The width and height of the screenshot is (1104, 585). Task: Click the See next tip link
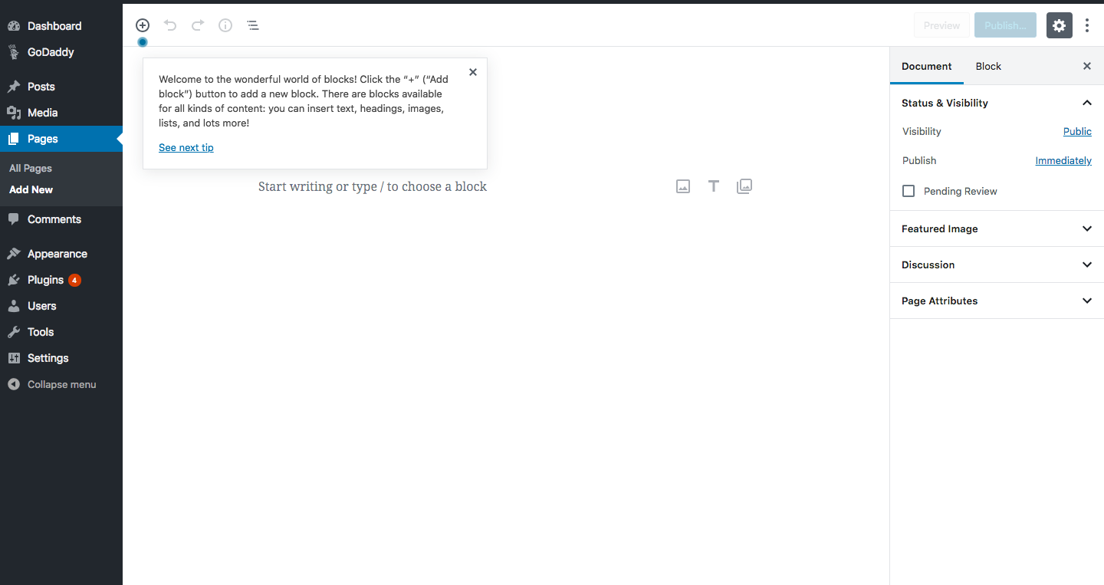[186, 147]
